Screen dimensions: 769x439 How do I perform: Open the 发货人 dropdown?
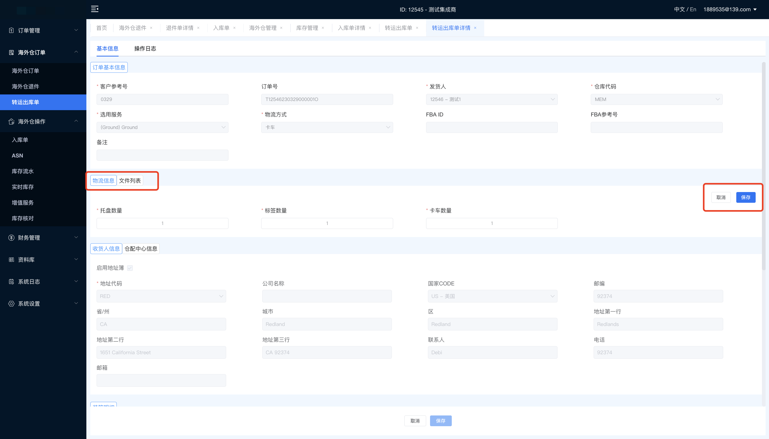click(x=492, y=99)
